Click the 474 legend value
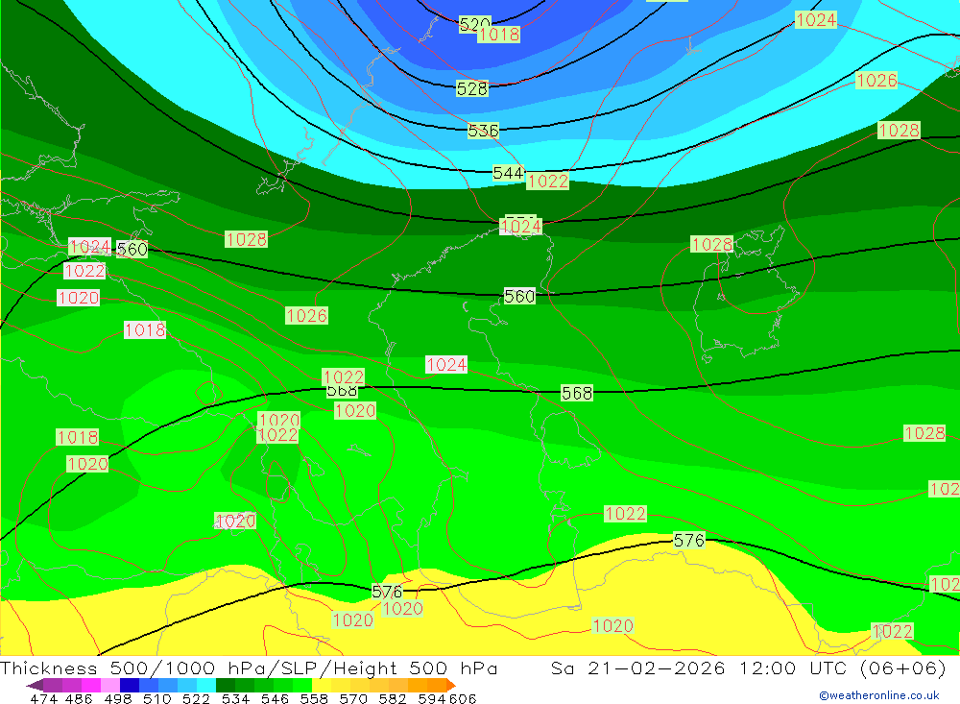This screenshot has width=960, height=704. pos(44,698)
